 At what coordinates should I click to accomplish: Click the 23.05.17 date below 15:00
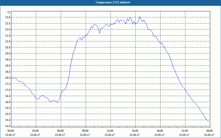click(135, 135)
